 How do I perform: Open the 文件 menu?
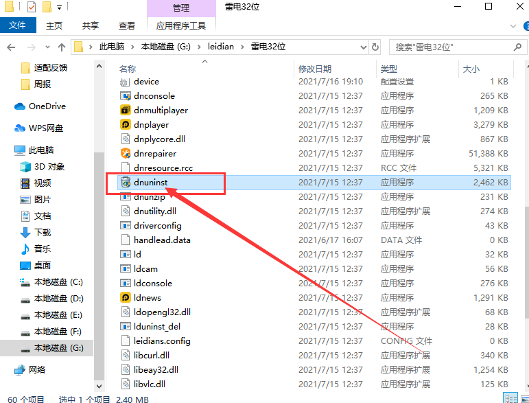(x=17, y=25)
